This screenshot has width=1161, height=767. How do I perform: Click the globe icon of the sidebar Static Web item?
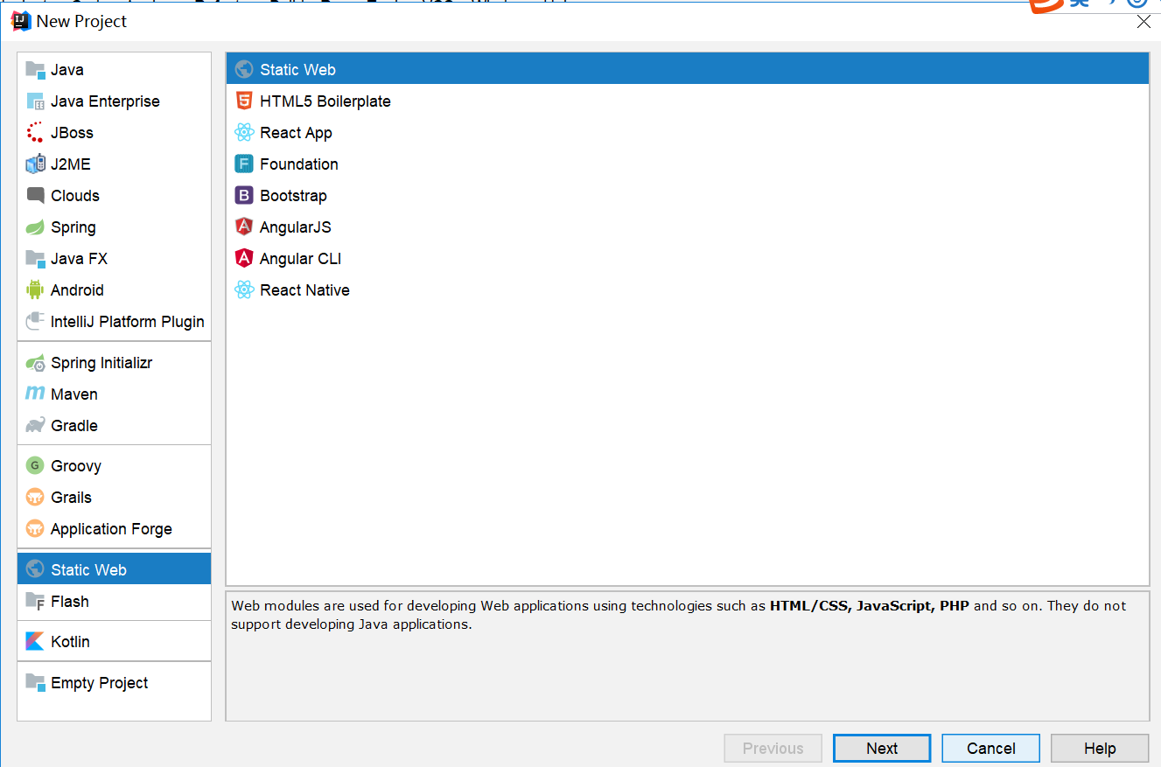[x=35, y=570]
